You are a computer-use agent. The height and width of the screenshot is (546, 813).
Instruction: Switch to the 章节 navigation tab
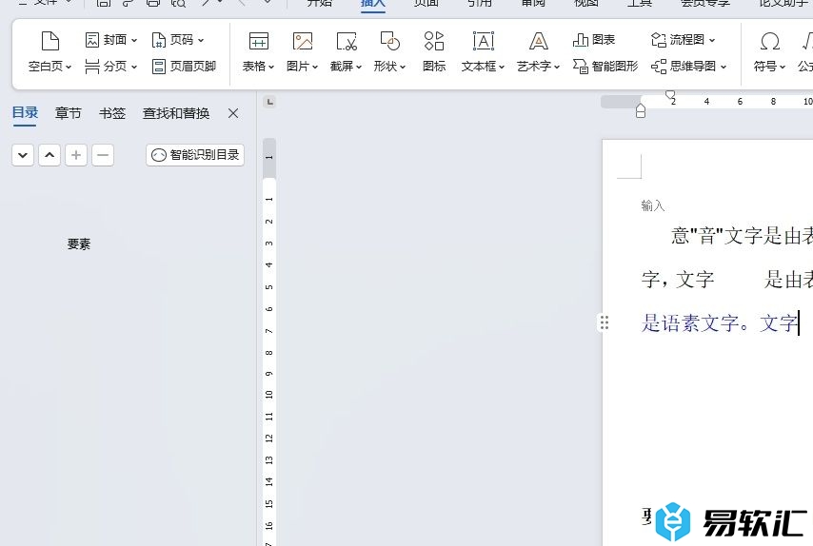pyautogui.click(x=69, y=113)
